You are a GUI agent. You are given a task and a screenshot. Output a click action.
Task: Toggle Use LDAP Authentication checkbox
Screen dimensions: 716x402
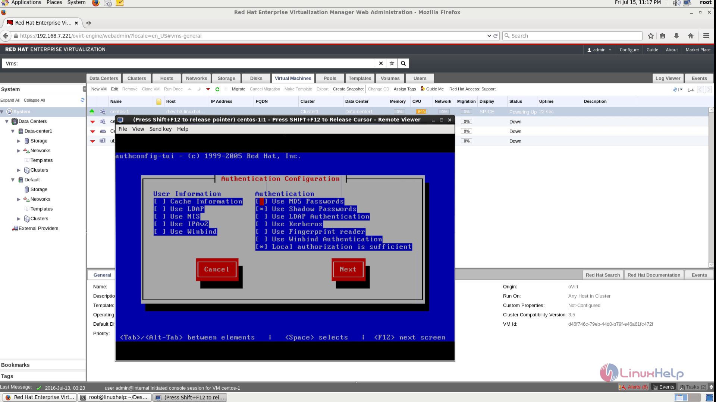261,217
